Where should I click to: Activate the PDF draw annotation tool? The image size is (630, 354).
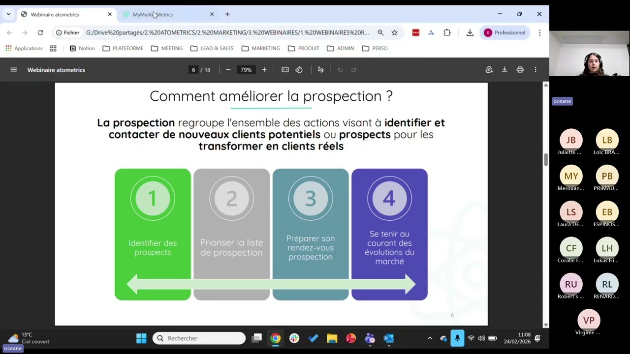(x=321, y=70)
